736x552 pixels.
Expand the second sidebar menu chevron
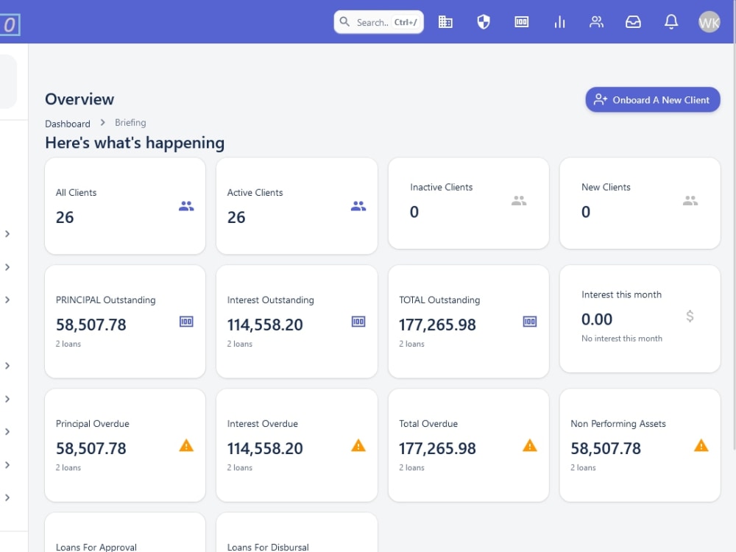tap(9, 267)
